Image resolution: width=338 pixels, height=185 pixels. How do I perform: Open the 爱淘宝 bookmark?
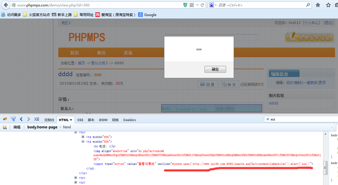115,15
